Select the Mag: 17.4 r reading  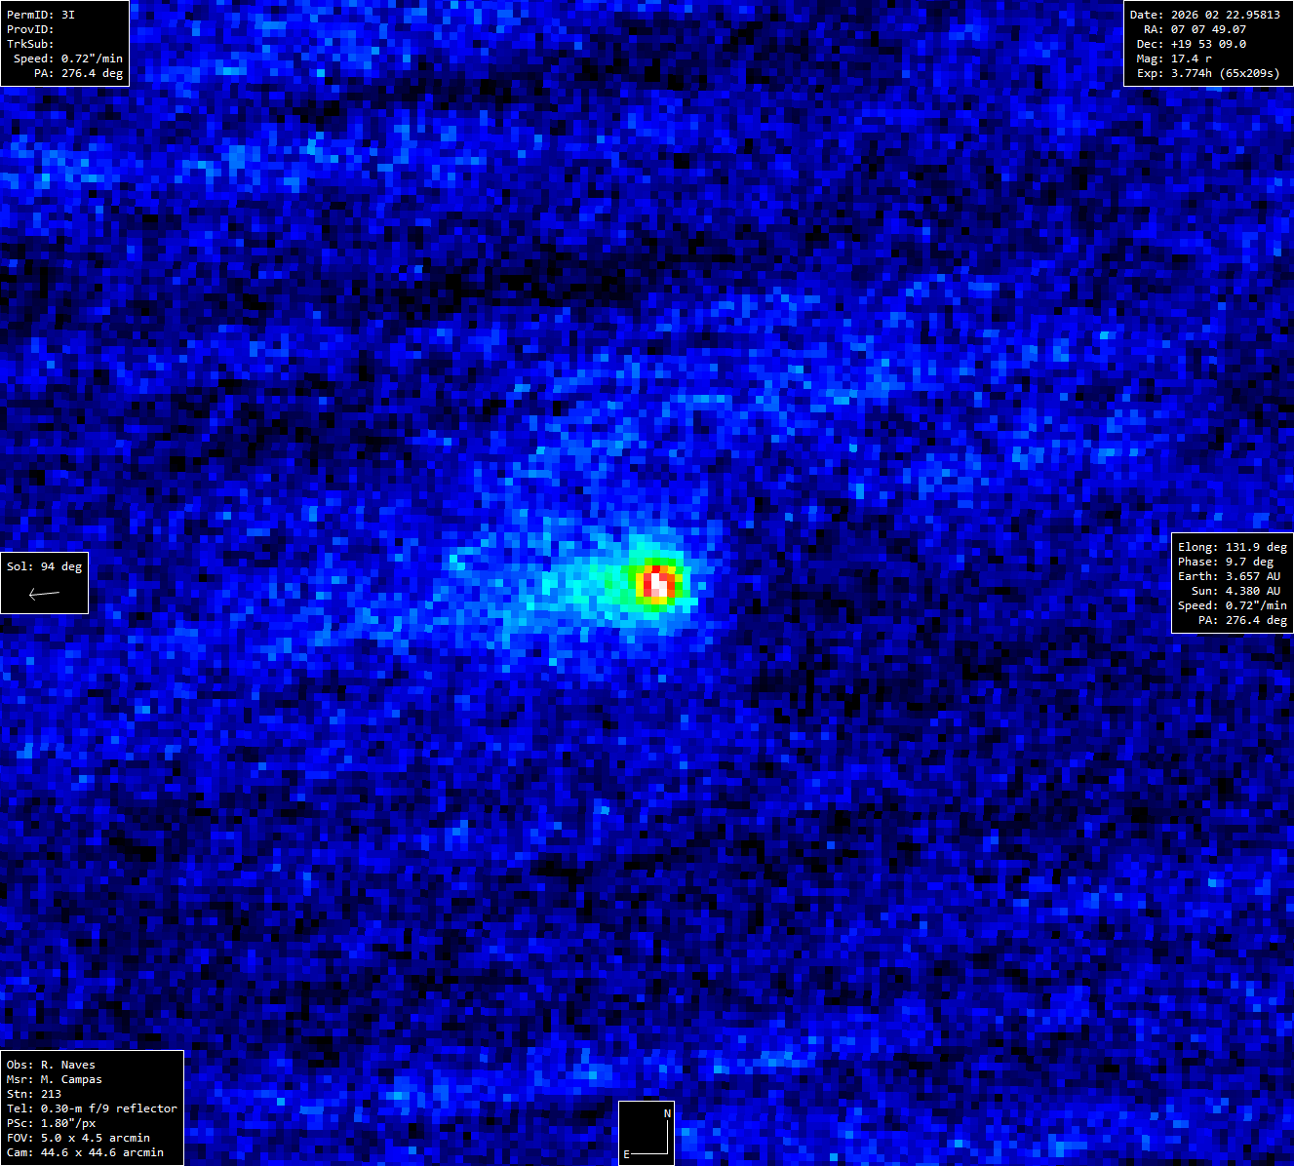point(1174,58)
